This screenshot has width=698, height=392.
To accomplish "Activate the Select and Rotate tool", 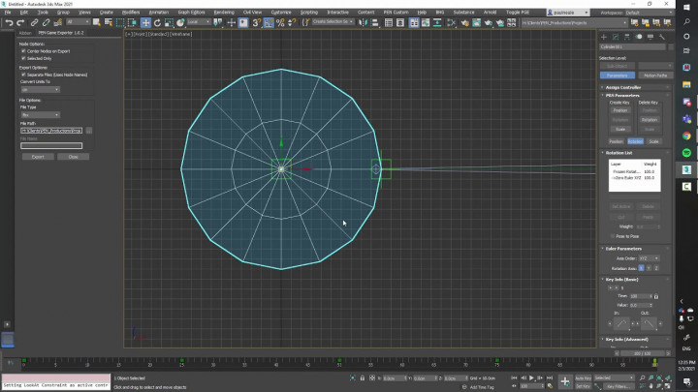I will coord(157,22).
